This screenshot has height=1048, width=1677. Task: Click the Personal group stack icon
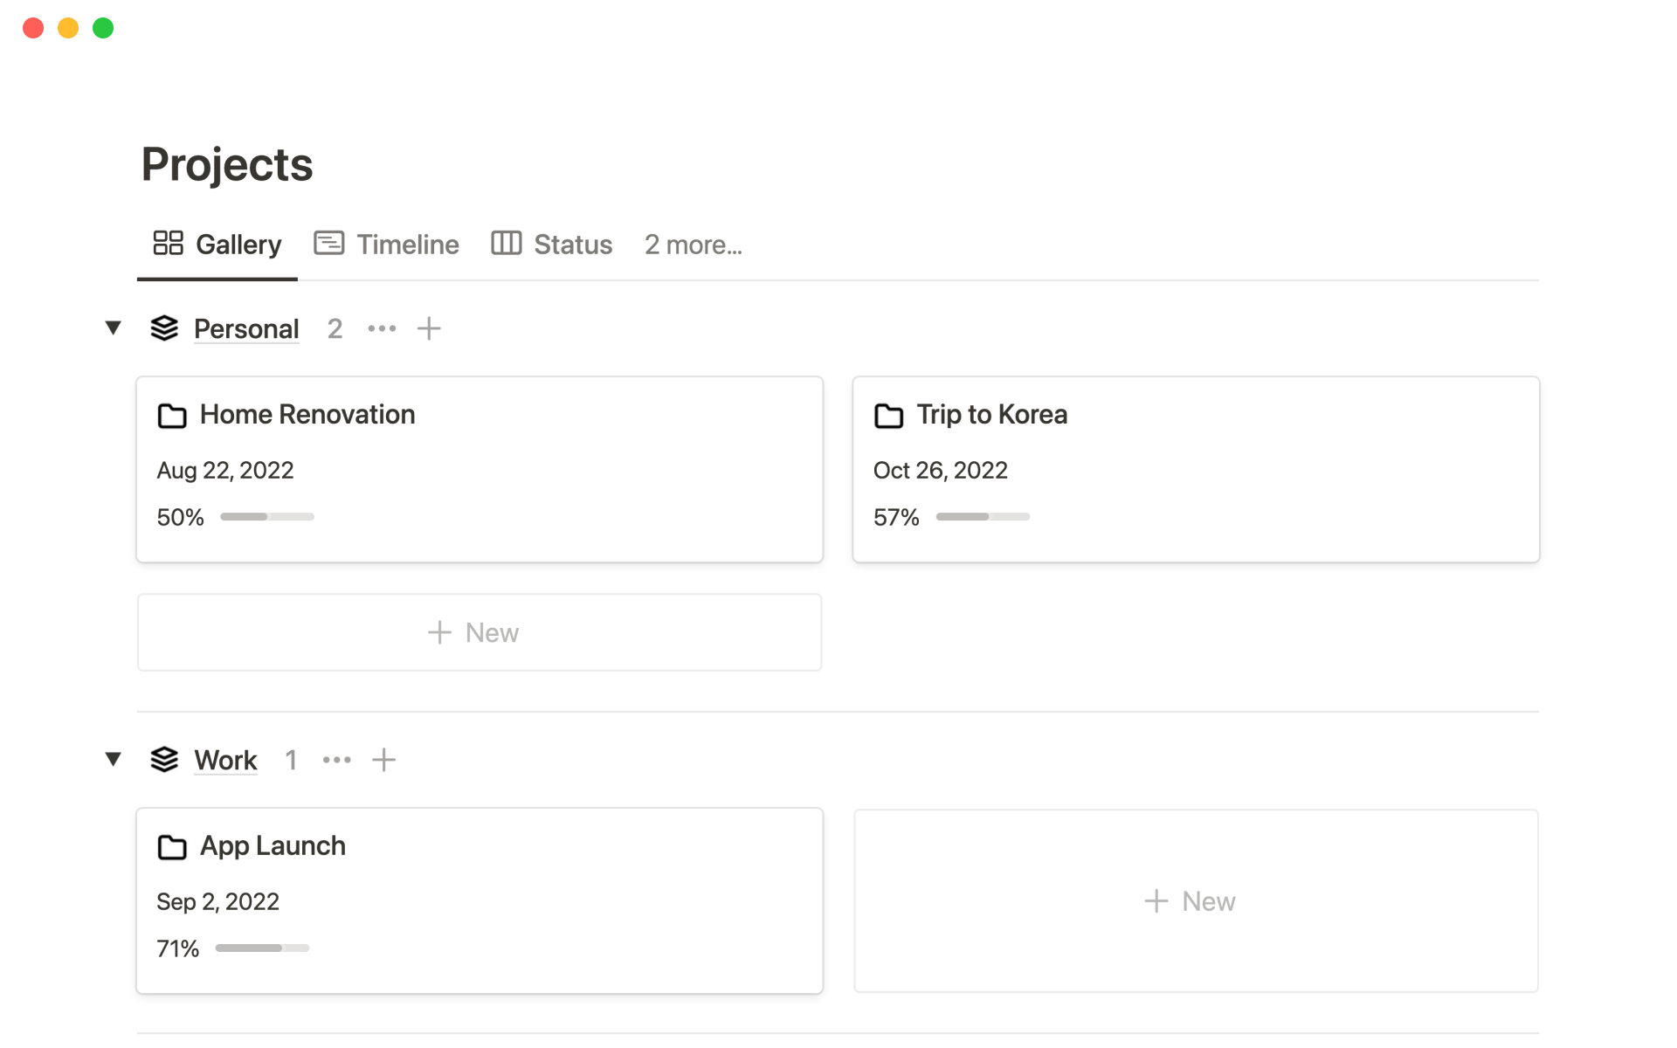[x=164, y=328]
